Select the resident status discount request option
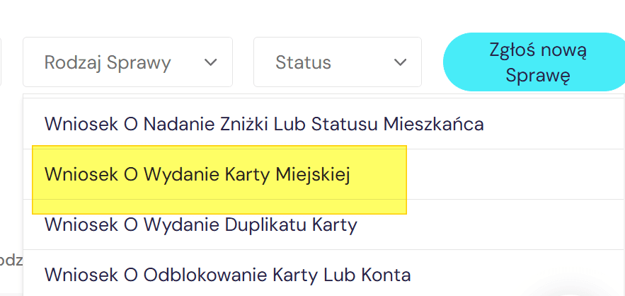625x296 pixels. 264,124
